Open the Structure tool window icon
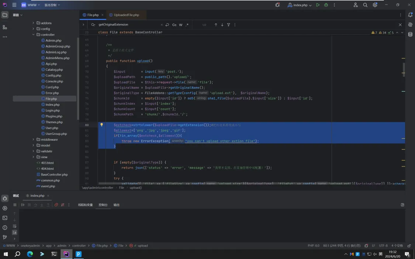This screenshot has width=415, height=259. coord(5,27)
